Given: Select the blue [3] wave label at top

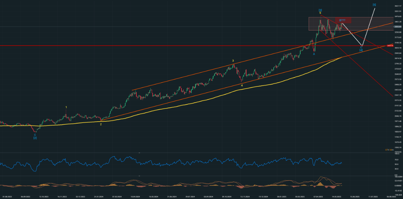Looking at the screenshot, I should [320, 10].
